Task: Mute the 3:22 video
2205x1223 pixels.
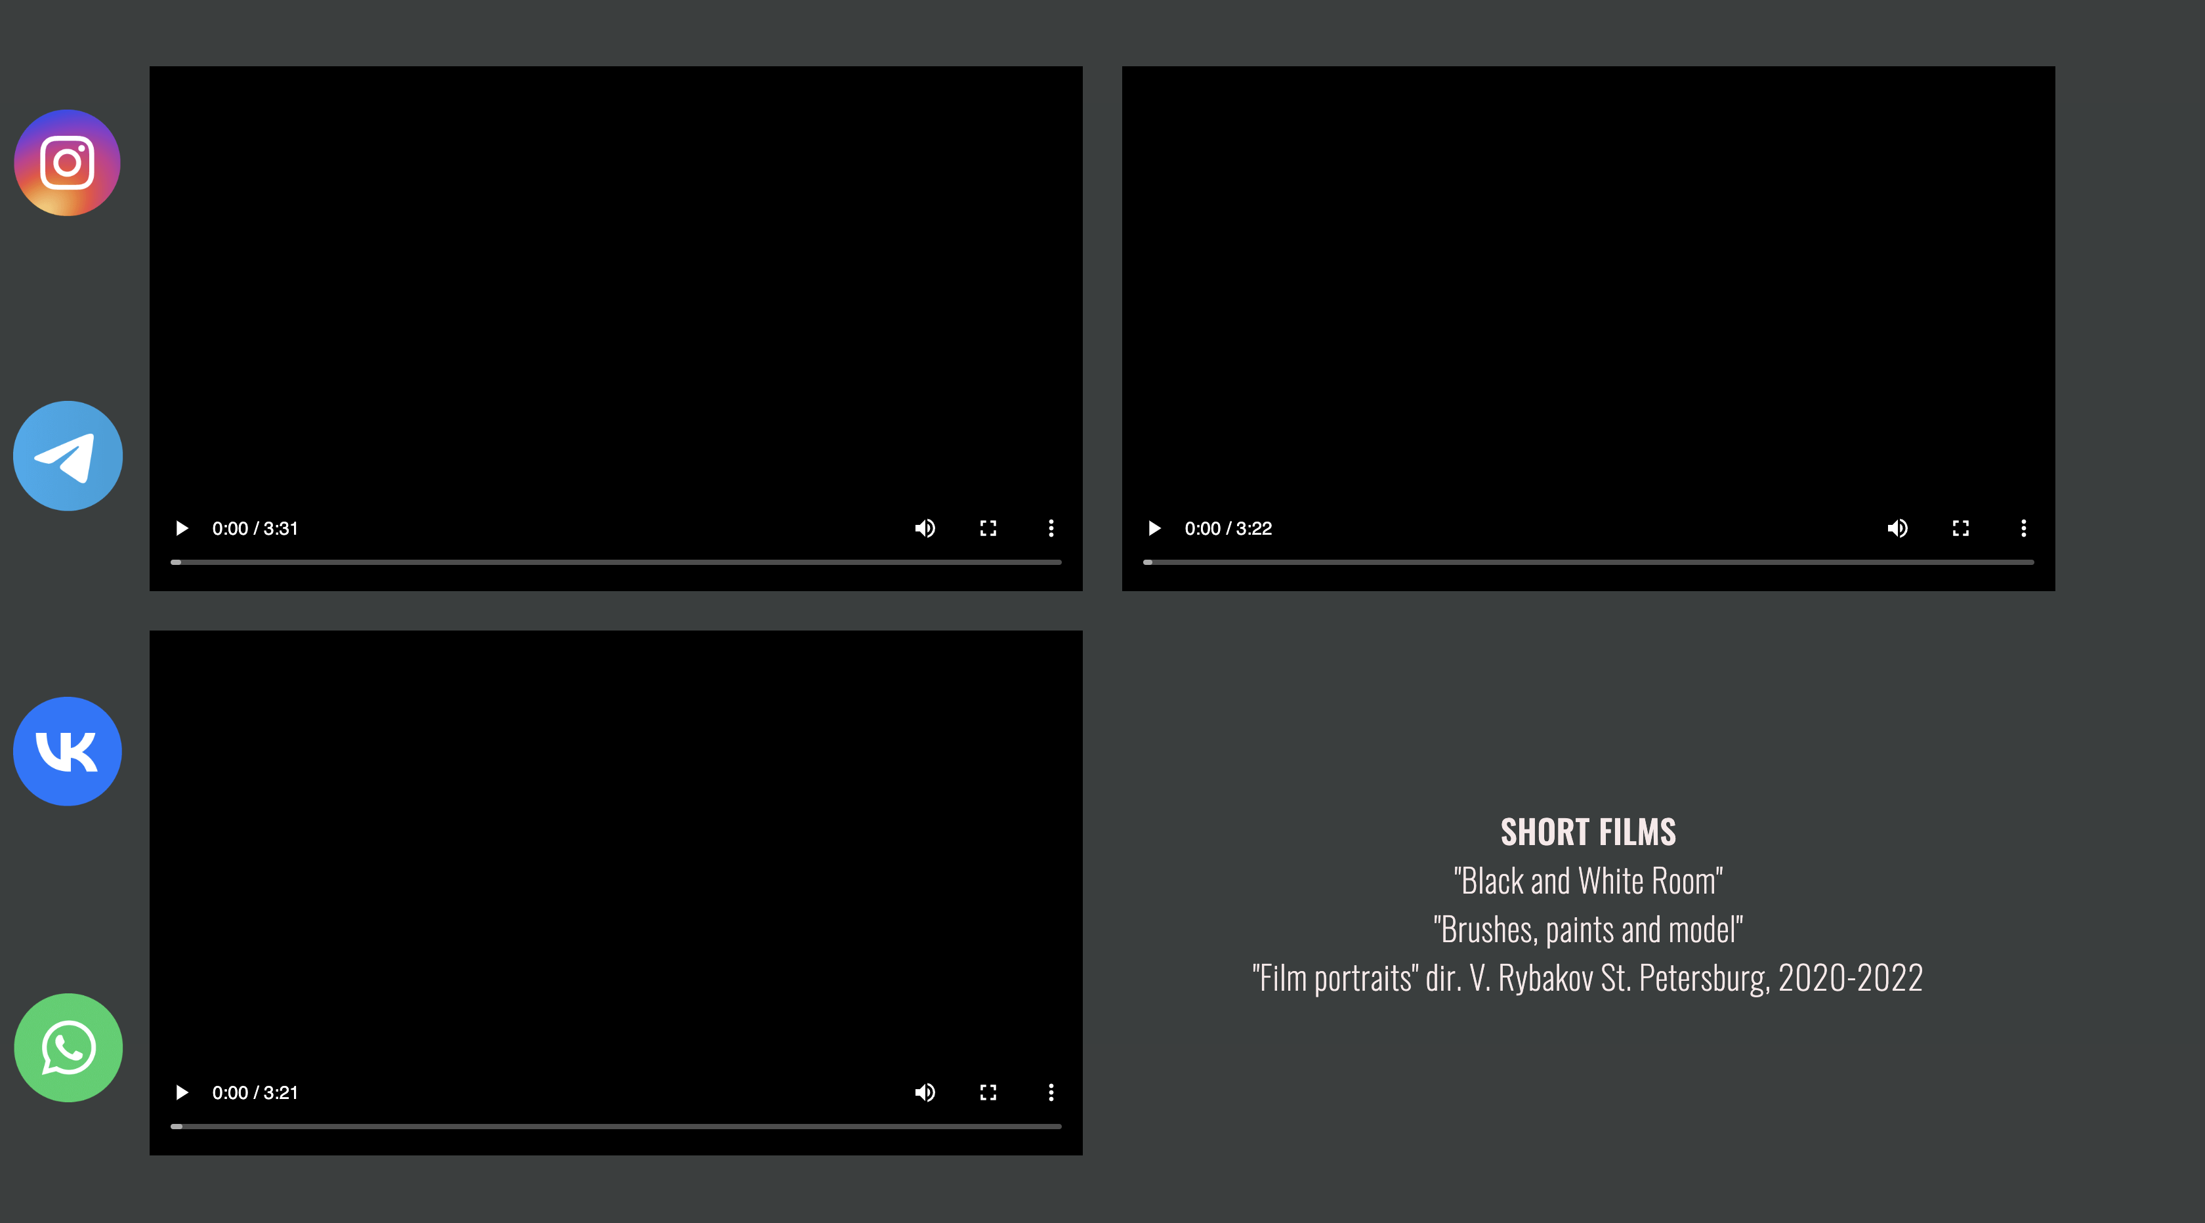Action: click(x=1897, y=528)
